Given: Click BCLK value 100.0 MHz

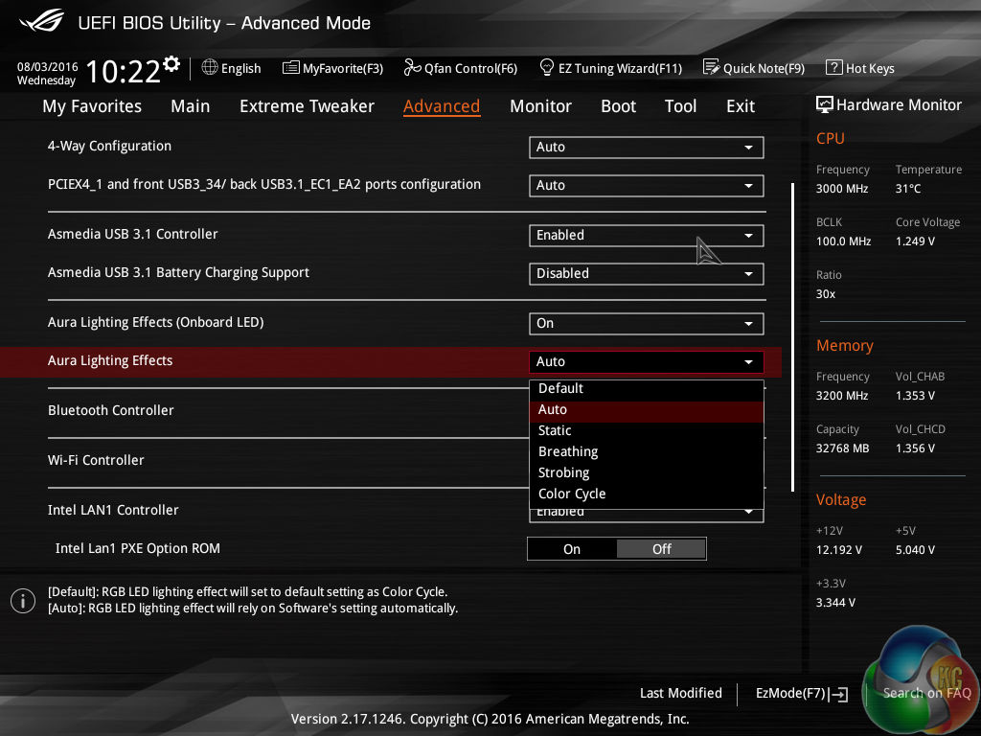Looking at the screenshot, I should click(843, 241).
